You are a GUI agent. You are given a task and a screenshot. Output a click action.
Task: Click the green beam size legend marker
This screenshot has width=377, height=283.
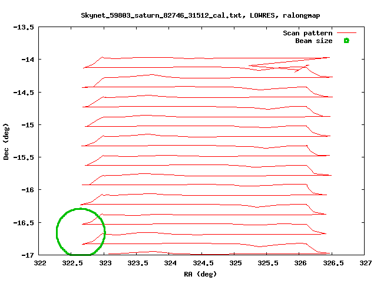click(346, 41)
